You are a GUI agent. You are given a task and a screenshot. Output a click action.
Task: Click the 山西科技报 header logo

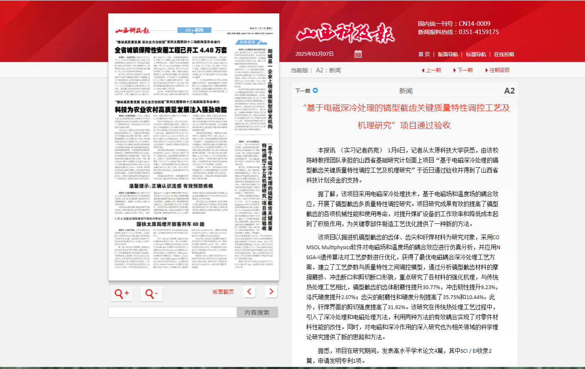tap(345, 33)
